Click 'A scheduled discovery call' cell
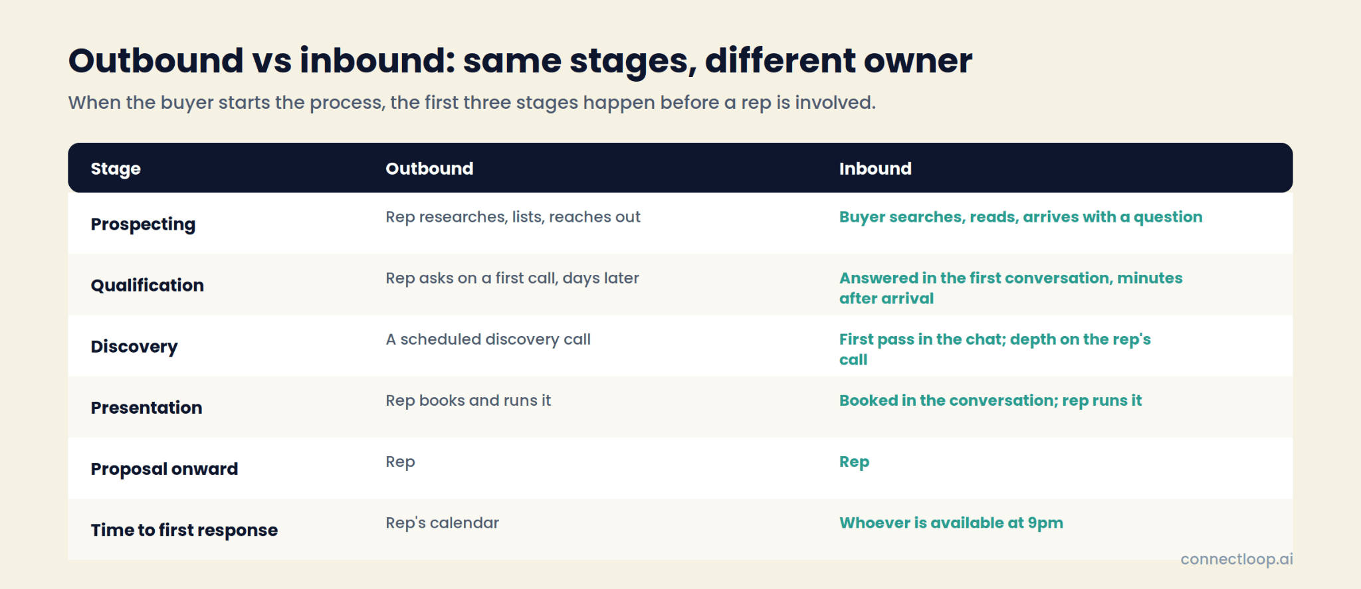This screenshot has width=1361, height=589. 488,339
